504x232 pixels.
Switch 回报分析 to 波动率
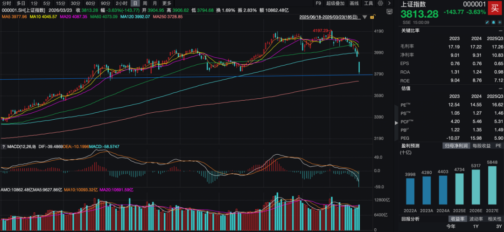(x=477, y=219)
